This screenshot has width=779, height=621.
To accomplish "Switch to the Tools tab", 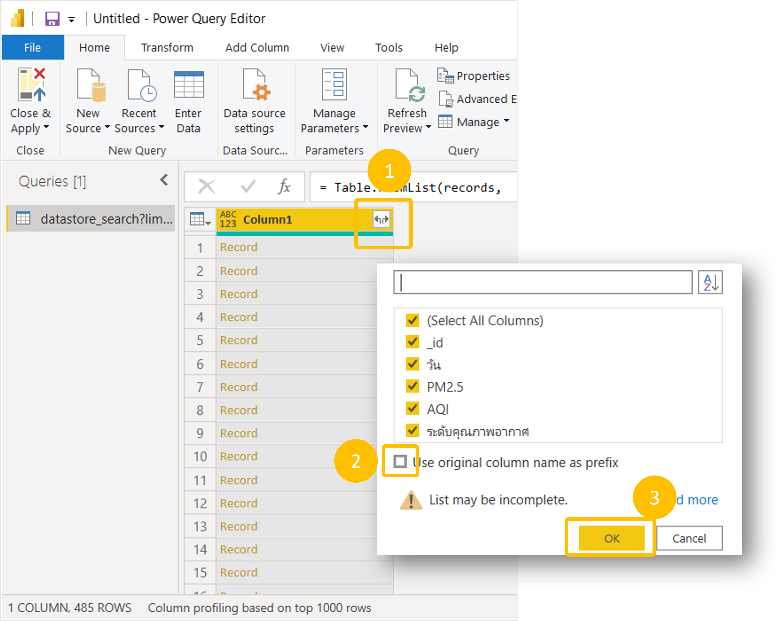I will (389, 47).
